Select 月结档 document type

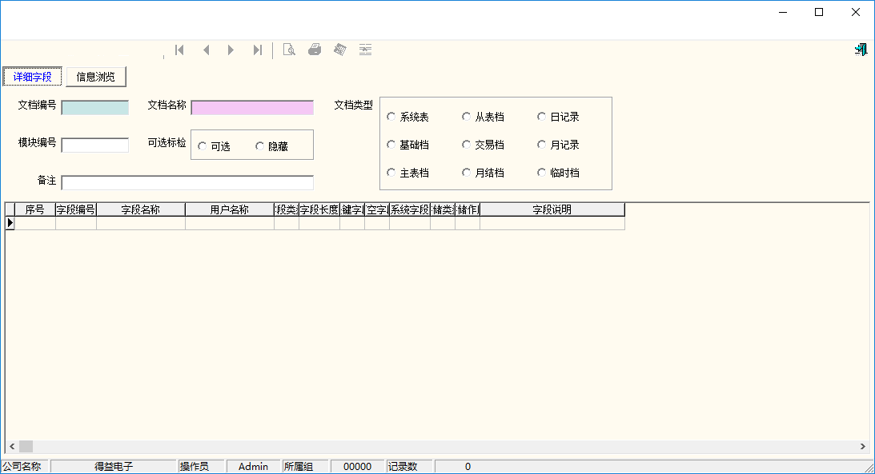tap(484, 173)
